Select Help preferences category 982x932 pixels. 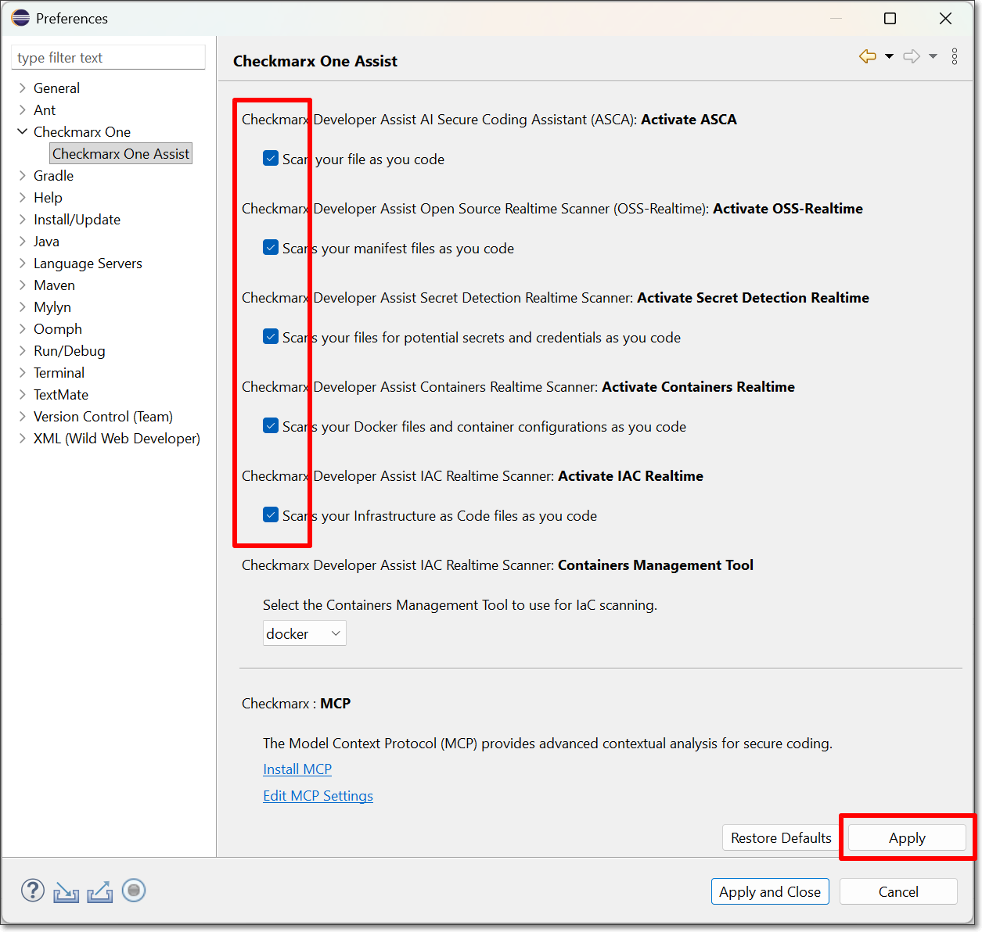(x=48, y=197)
